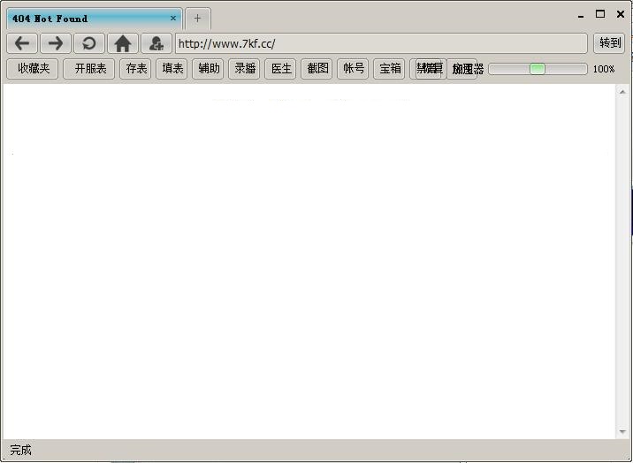633x463 pixels.
Task: Open the 开服表 server list
Action: (x=89, y=69)
